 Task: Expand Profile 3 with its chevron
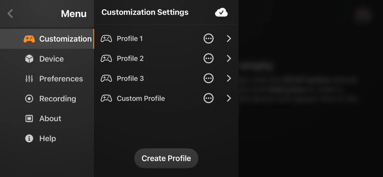tap(229, 78)
